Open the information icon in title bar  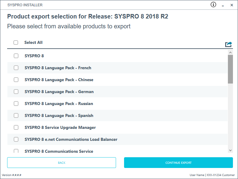pyautogui.click(x=213, y=5)
